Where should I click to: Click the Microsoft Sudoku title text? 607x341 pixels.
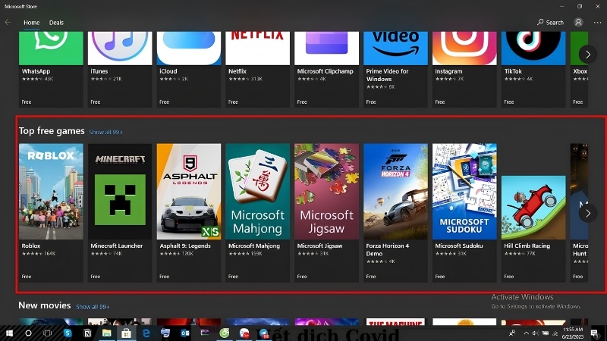coord(459,246)
